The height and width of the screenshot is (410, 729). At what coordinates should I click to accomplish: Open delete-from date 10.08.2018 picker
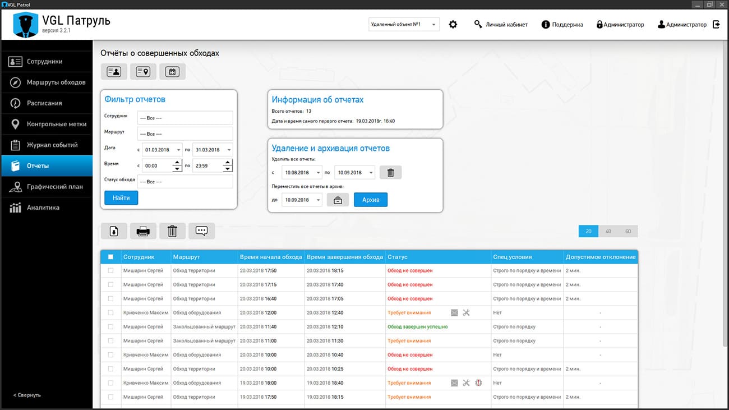point(302,173)
